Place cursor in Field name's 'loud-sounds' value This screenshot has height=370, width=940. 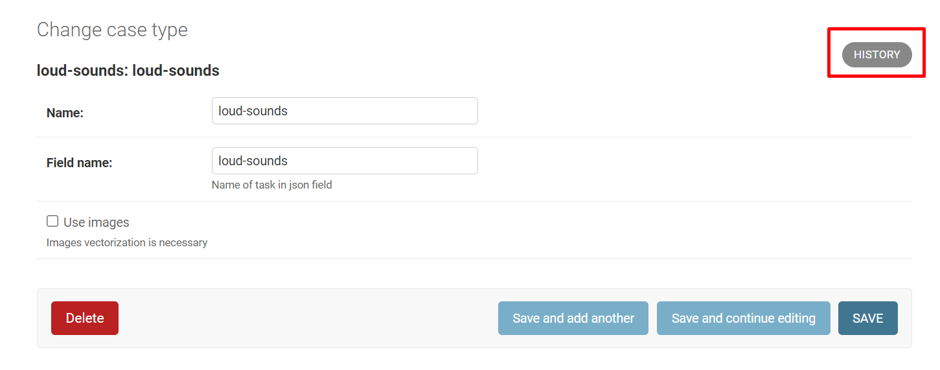click(x=253, y=161)
